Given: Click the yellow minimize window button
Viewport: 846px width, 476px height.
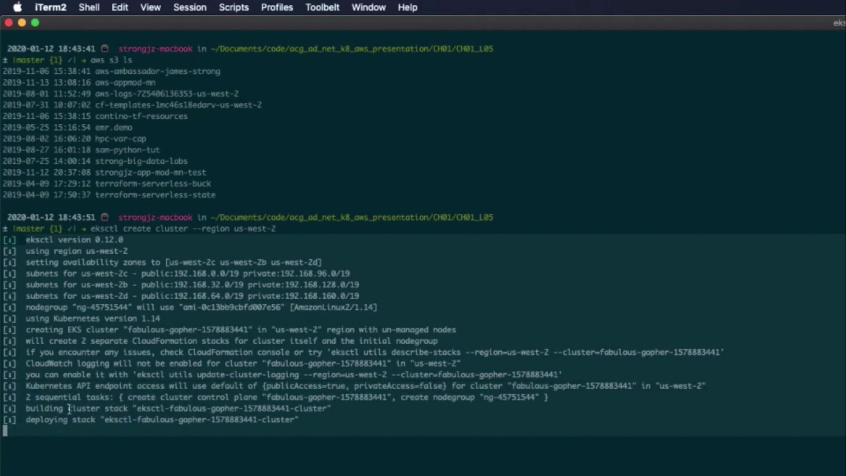Looking at the screenshot, I should (22, 22).
